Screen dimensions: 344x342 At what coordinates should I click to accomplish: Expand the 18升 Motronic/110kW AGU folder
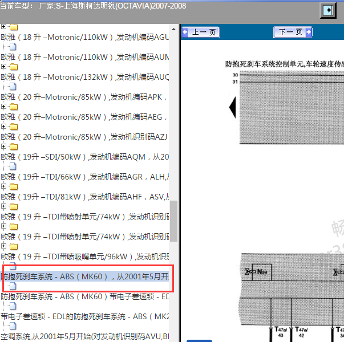coord(3,27)
